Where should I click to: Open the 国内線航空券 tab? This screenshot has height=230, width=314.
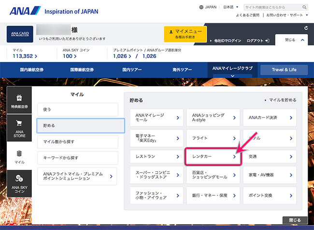tap(31, 70)
